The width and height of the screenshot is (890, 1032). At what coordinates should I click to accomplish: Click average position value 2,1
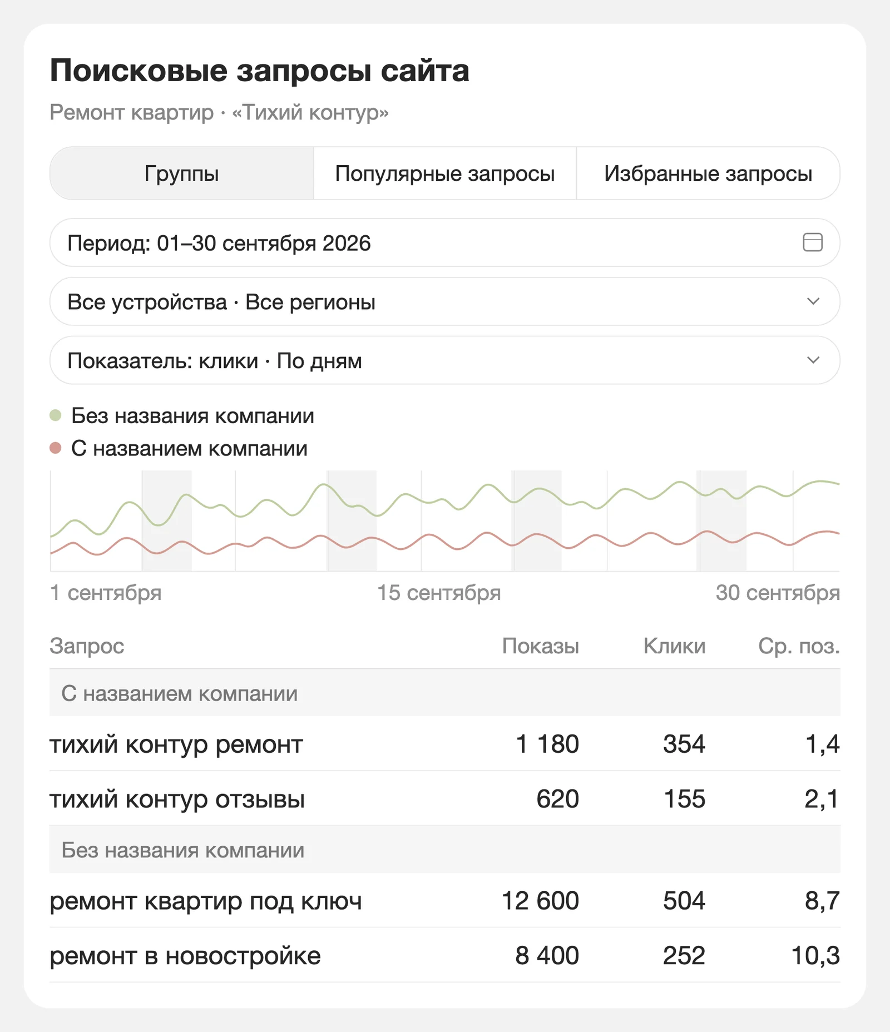click(822, 798)
